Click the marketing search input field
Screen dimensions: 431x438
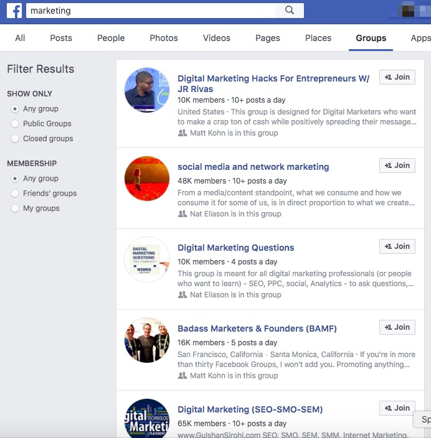(x=151, y=11)
